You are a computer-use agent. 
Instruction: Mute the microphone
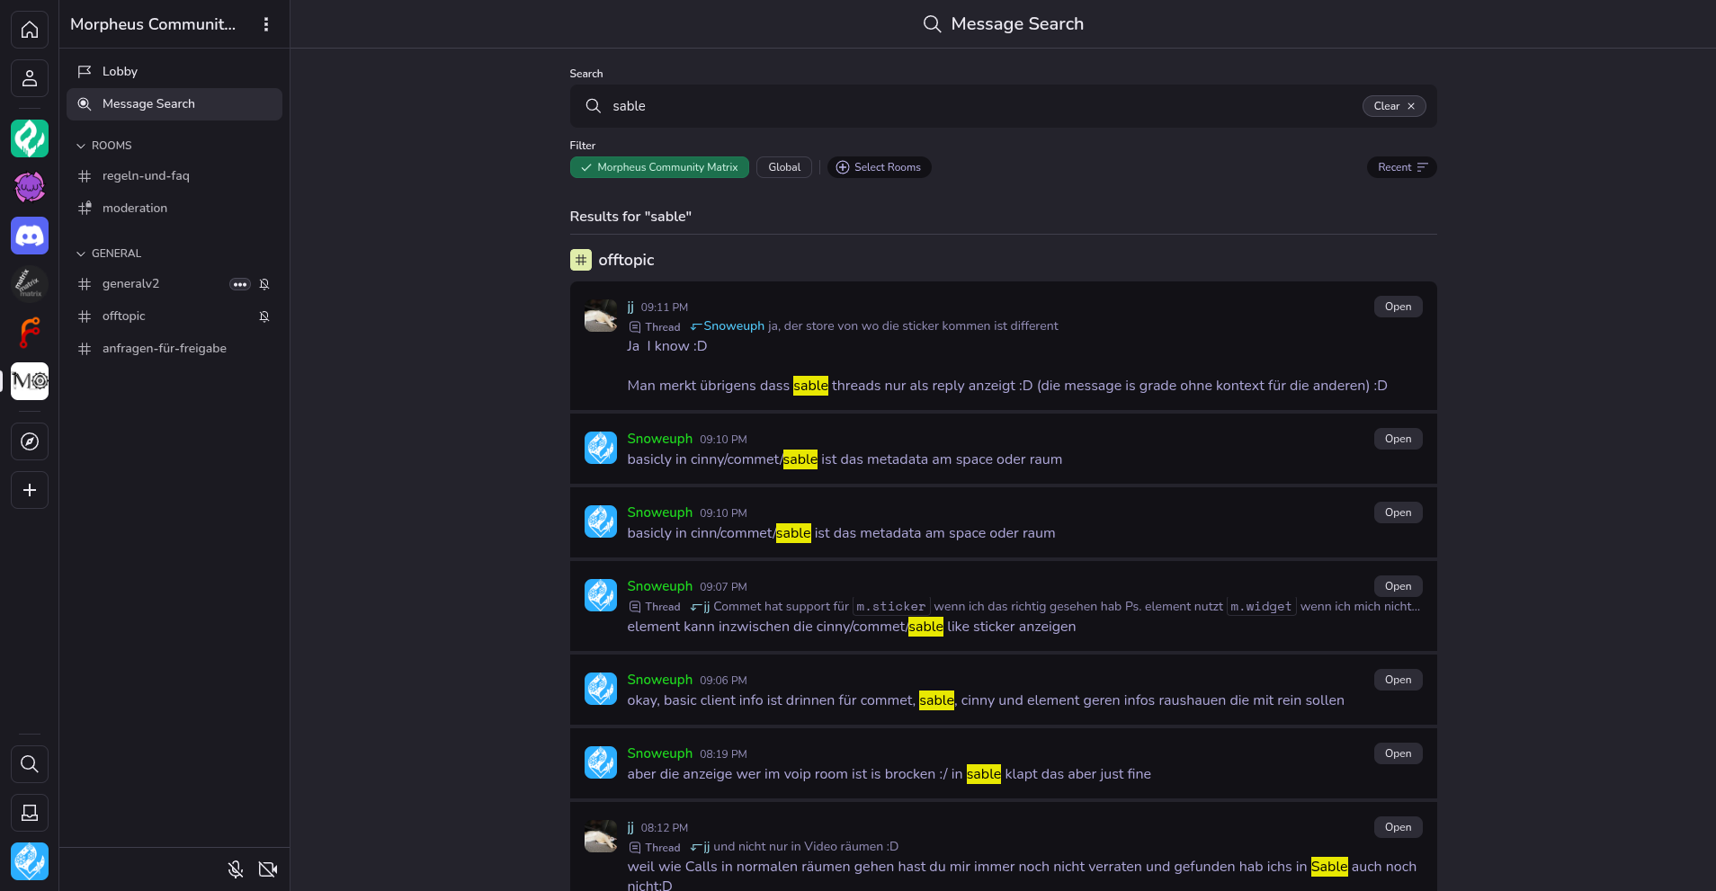pos(235,869)
